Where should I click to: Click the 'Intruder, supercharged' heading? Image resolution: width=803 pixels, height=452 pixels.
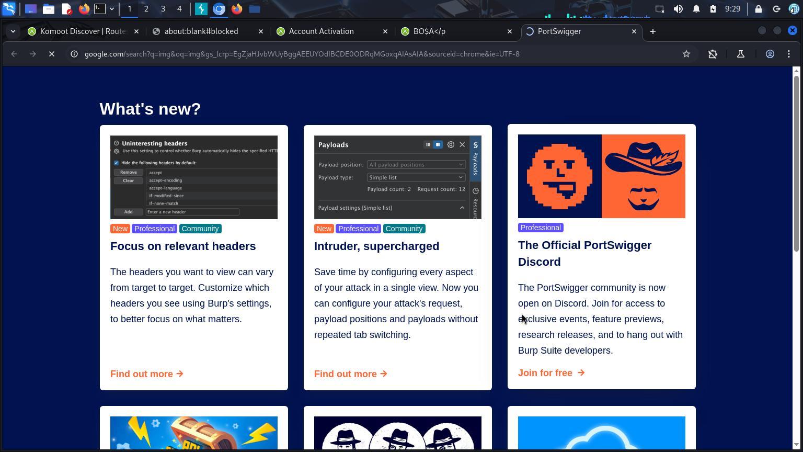tap(376, 246)
